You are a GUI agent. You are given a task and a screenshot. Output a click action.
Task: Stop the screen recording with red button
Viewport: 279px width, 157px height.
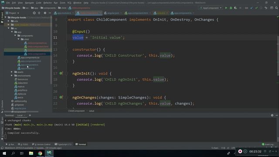point(240,151)
